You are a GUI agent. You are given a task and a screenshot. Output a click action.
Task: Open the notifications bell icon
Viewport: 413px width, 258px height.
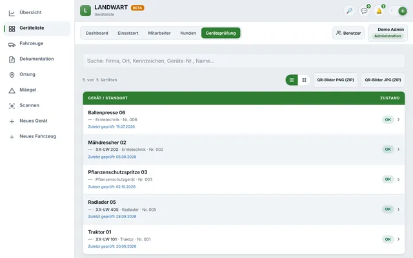pyautogui.click(x=379, y=11)
